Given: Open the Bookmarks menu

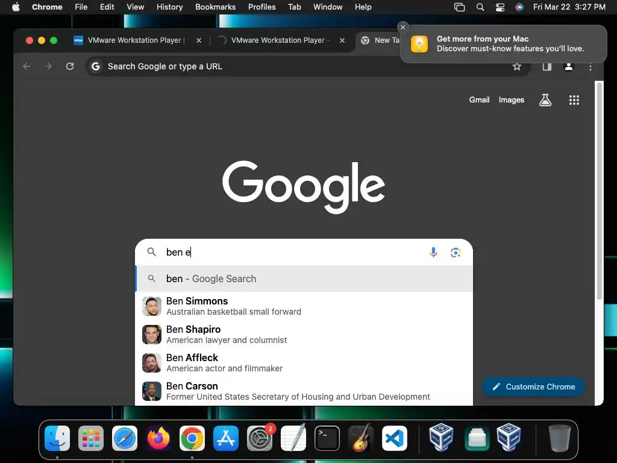Looking at the screenshot, I should click(215, 7).
